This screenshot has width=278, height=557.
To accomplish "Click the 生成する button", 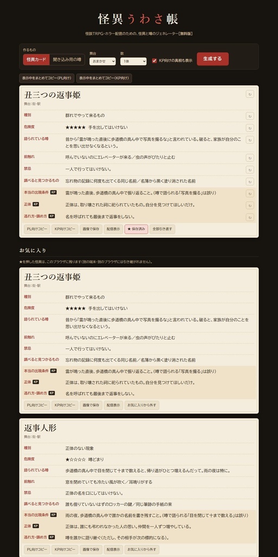I will pos(213,59).
